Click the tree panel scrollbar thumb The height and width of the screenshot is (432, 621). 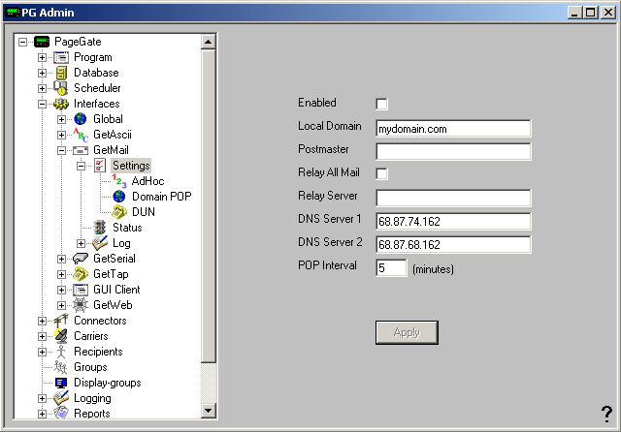209,205
